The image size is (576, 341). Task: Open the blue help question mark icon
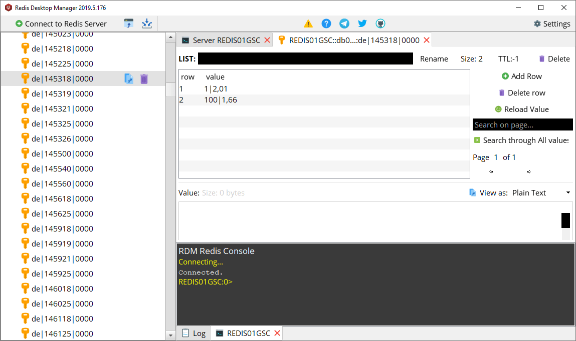(x=326, y=24)
